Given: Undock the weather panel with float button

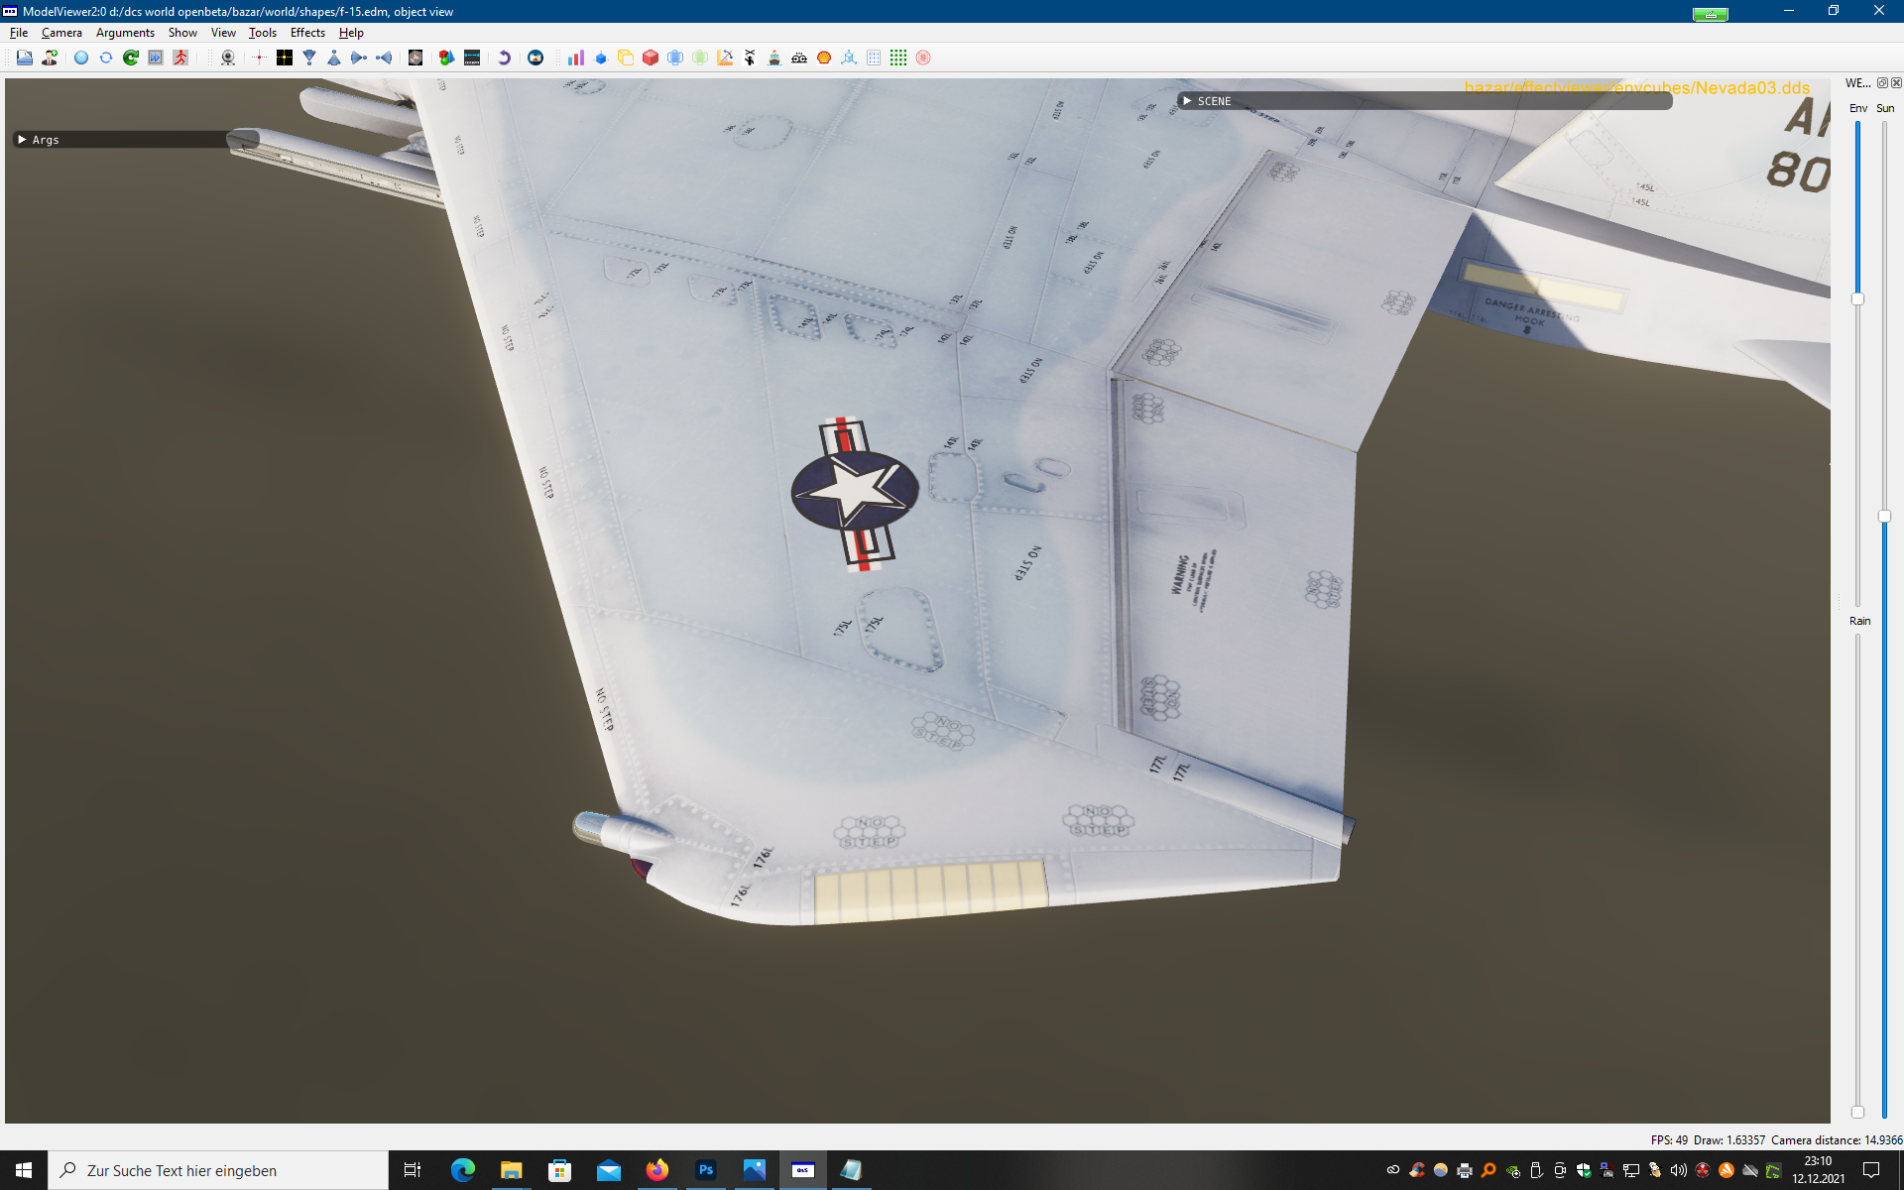Looking at the screenshot, I should click(1882, 83).
